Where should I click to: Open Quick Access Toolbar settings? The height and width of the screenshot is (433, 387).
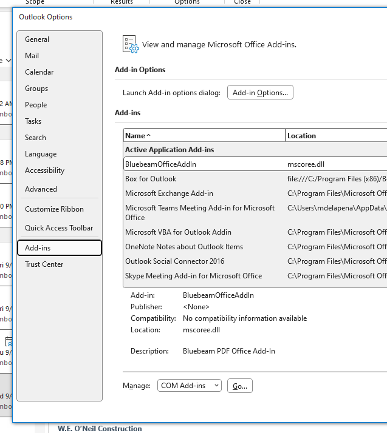coord(60,228)
